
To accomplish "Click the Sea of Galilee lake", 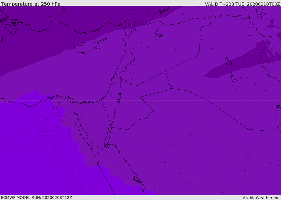I will [120, 79].
